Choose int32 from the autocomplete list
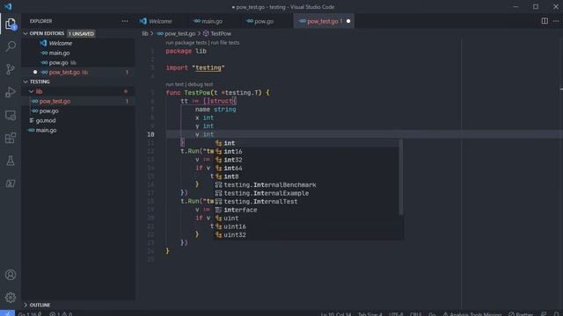This screenshot has height=316, width=563. pos(306,160)
